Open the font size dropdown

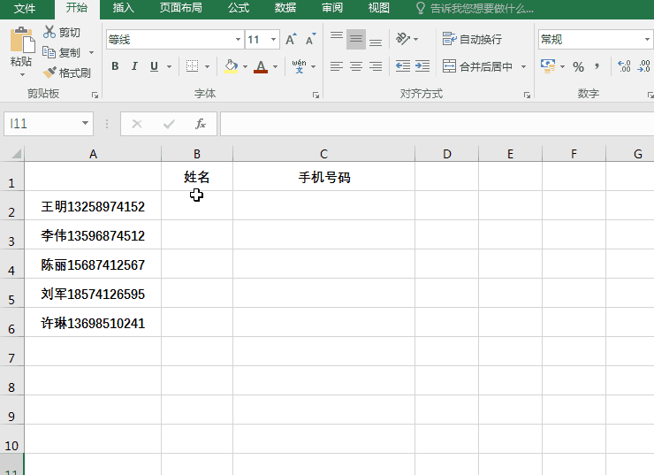[274, 40]
